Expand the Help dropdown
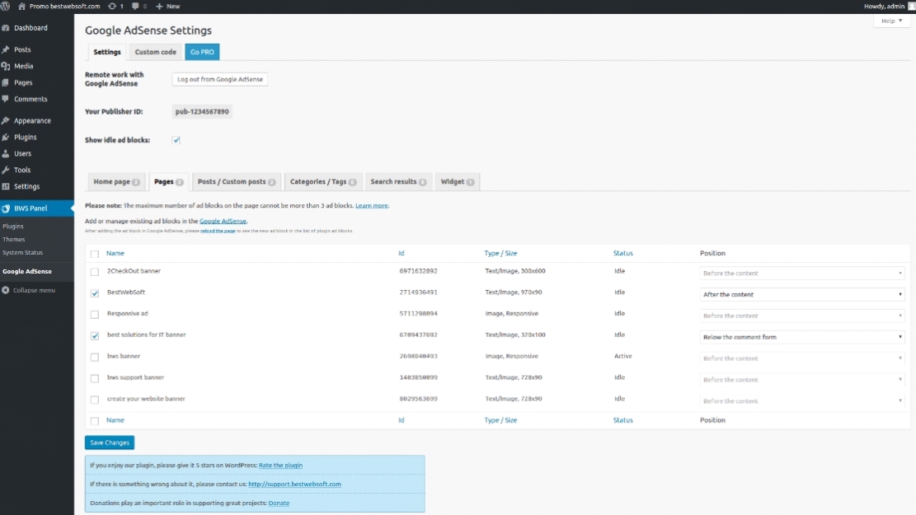This screenshot has height=515, width=916. [x=891, y=21]
